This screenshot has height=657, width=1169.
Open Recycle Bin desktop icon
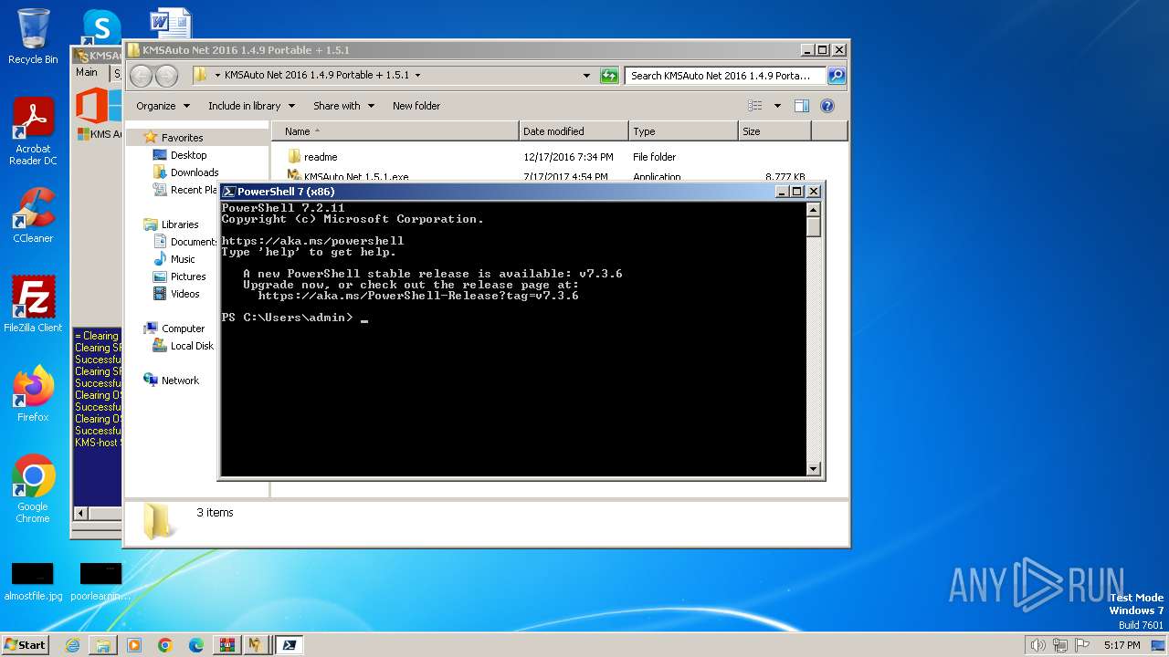click(33, 36)
